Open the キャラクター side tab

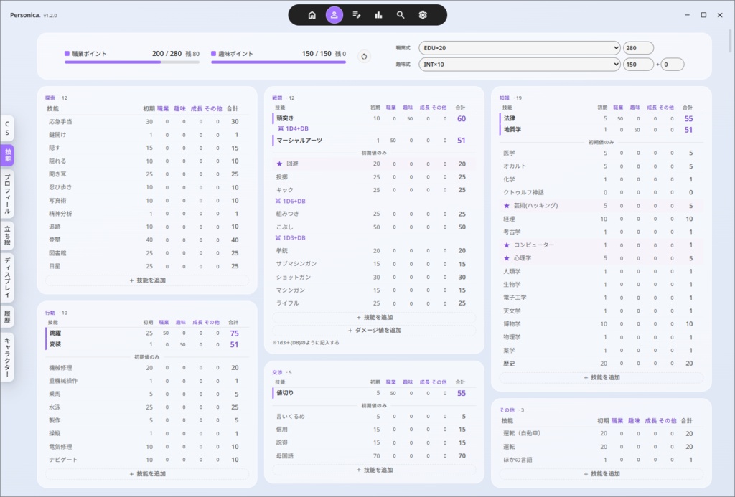click(x=7, y=357)
